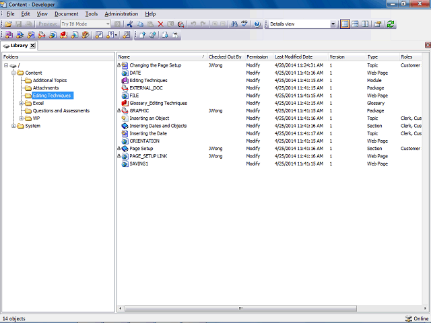
Task: Open the Edit menu
Action: (26, 13)
